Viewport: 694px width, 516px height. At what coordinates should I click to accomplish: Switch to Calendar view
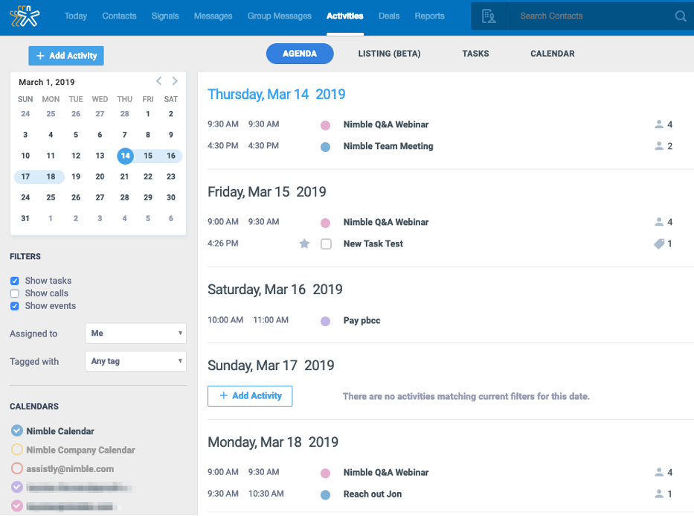(x=553, y=54)
